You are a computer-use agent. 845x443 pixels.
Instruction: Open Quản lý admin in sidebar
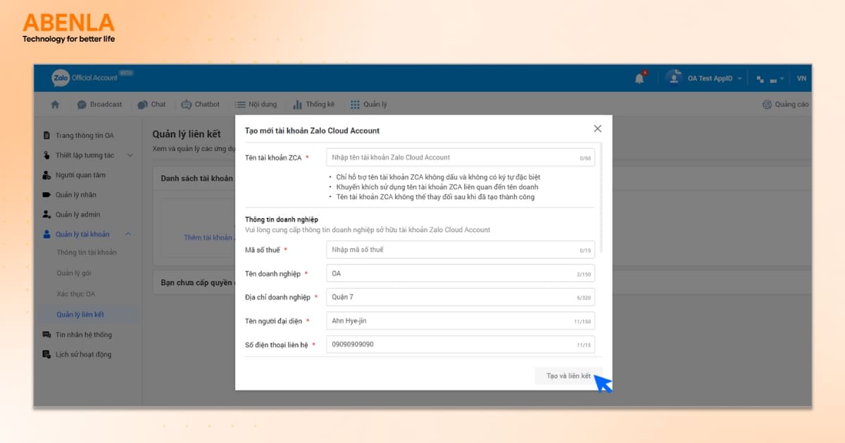[x=77, y=214]
